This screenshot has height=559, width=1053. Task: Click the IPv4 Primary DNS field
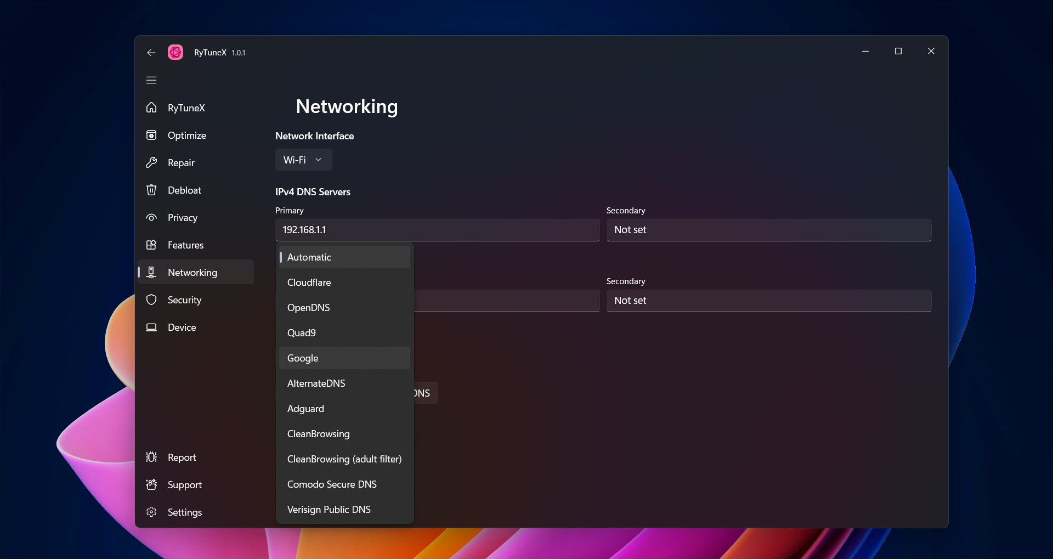pos(437,230)
